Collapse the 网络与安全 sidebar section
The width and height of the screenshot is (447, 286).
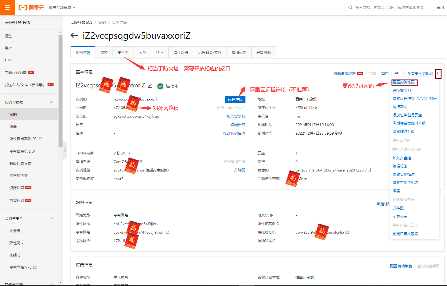coord(52,219)
